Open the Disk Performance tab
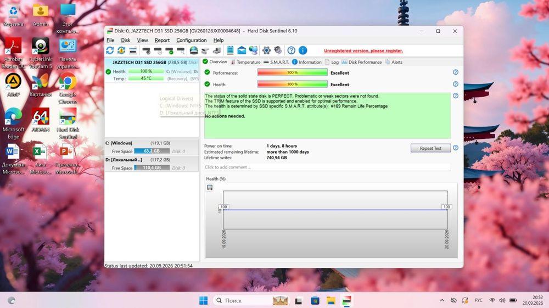549x308 pixels. point(361,62)
